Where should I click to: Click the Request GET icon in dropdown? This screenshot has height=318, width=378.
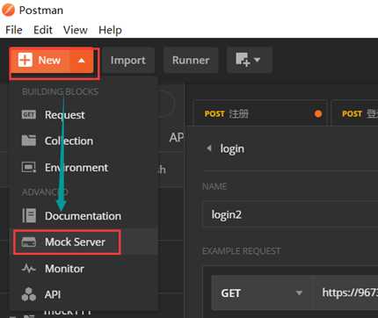[29, 114]
